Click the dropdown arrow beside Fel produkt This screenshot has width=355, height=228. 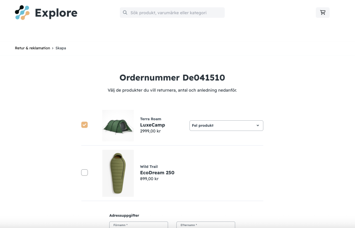click(x=258, y=126)
